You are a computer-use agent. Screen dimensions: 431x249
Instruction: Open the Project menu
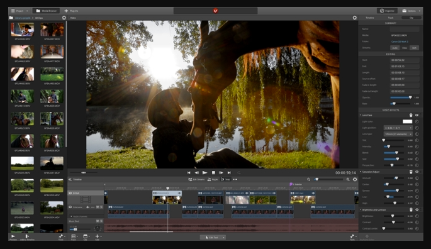click(20, 11)
